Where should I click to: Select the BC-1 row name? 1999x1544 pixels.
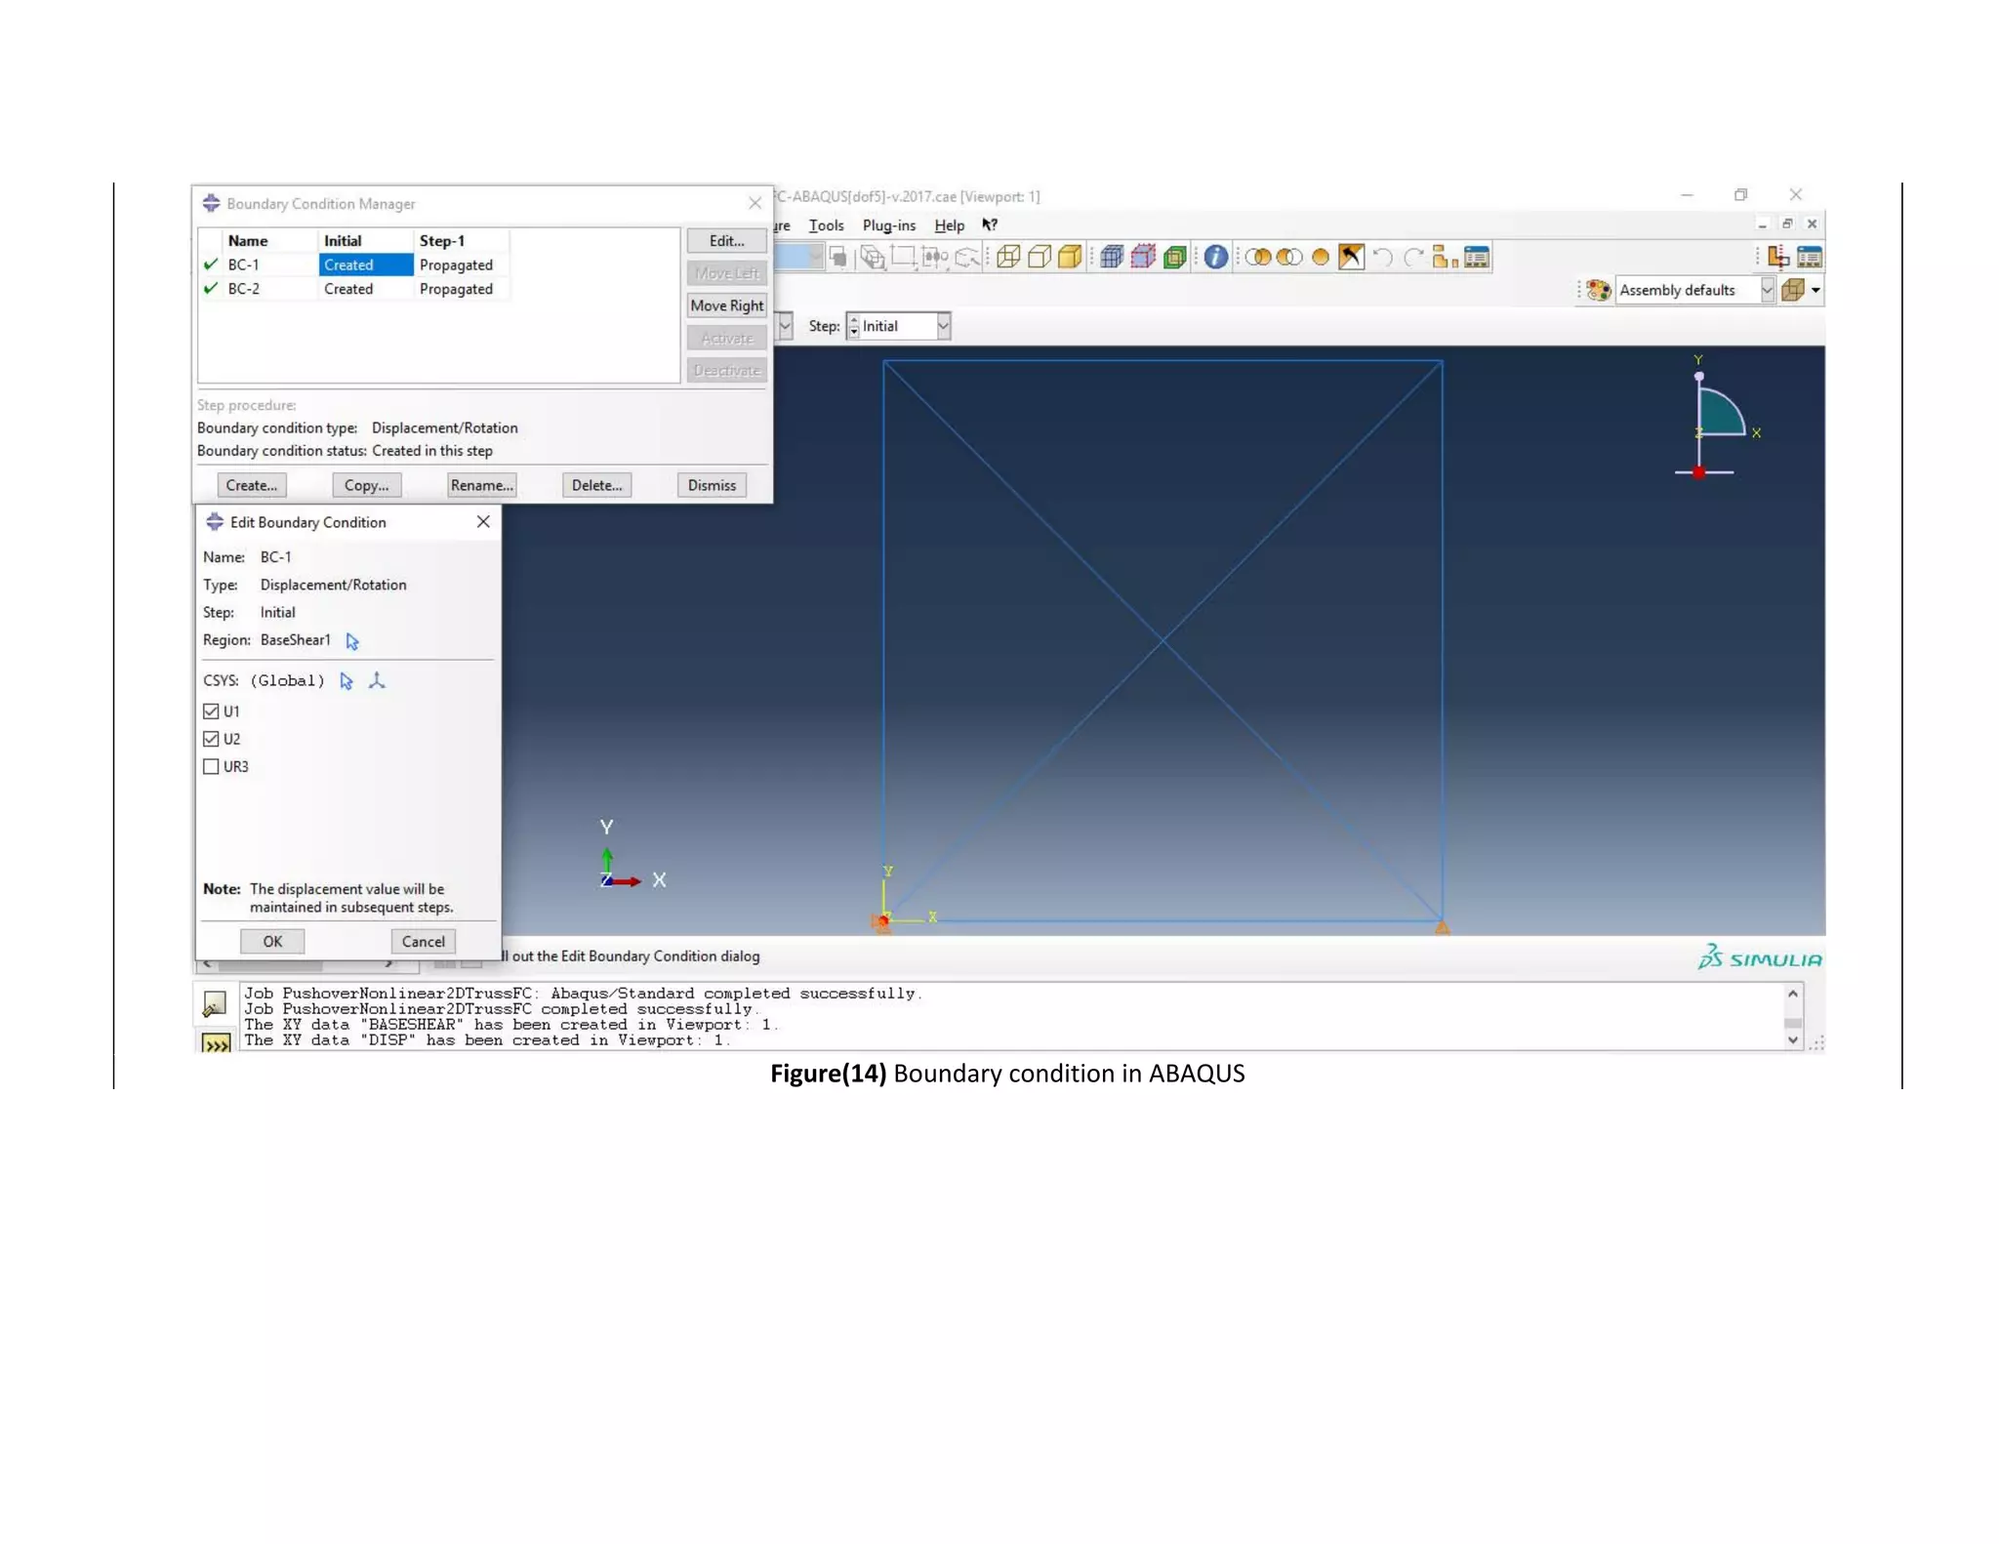244,265
